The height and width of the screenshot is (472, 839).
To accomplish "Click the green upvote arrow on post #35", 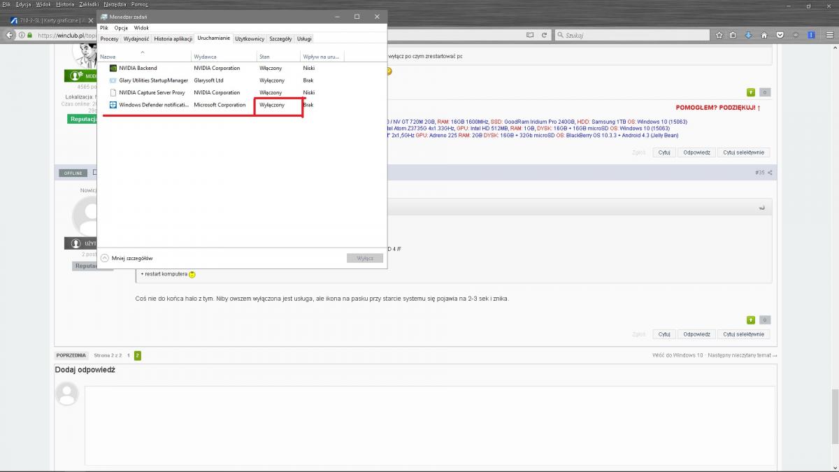I will tap(751, 320).
